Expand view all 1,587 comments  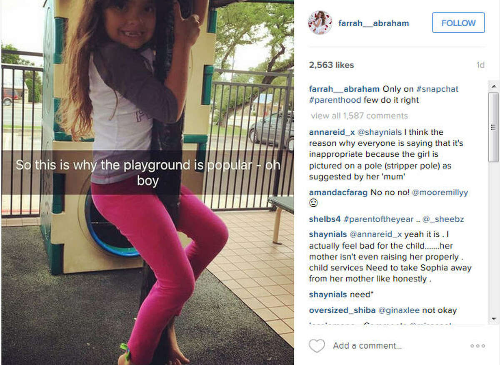[359, 116]
